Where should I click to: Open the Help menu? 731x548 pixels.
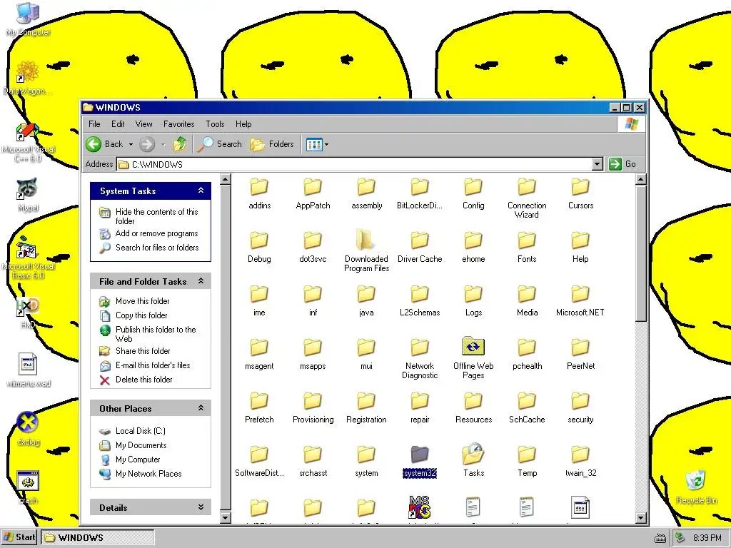coord(243,124)
